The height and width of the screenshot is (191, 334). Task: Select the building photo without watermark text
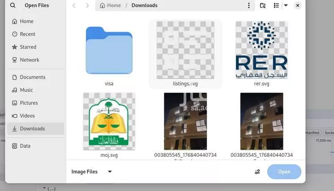tap(261, 121)
